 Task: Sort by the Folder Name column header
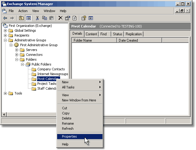pos(94,40)
